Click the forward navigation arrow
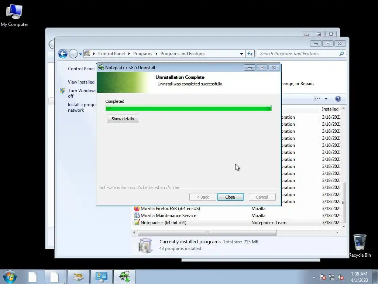 point(73,54)
